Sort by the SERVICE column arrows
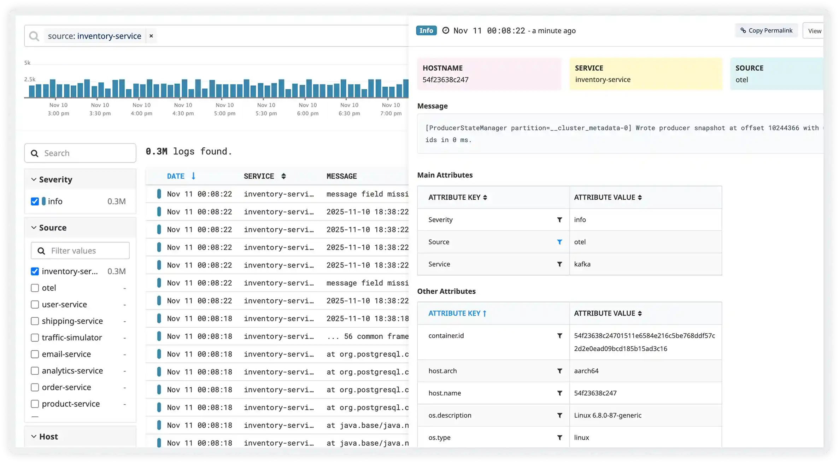The width and height of the screenshot is (839, 463). [x=283, y=176]
